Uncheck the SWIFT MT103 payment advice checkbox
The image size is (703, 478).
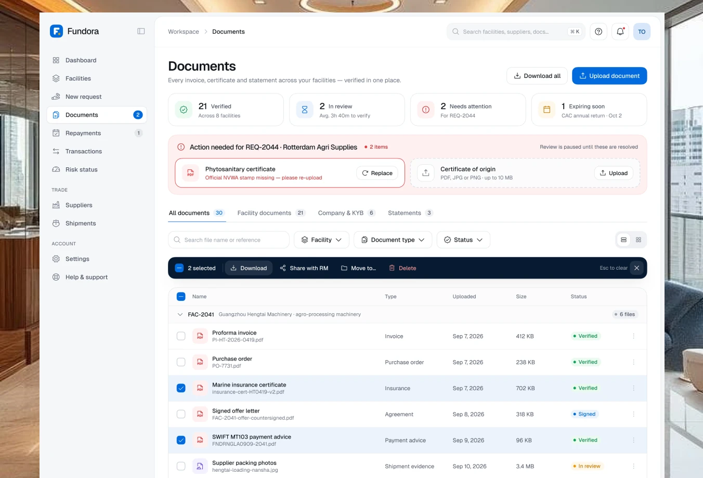coord(181,440)
